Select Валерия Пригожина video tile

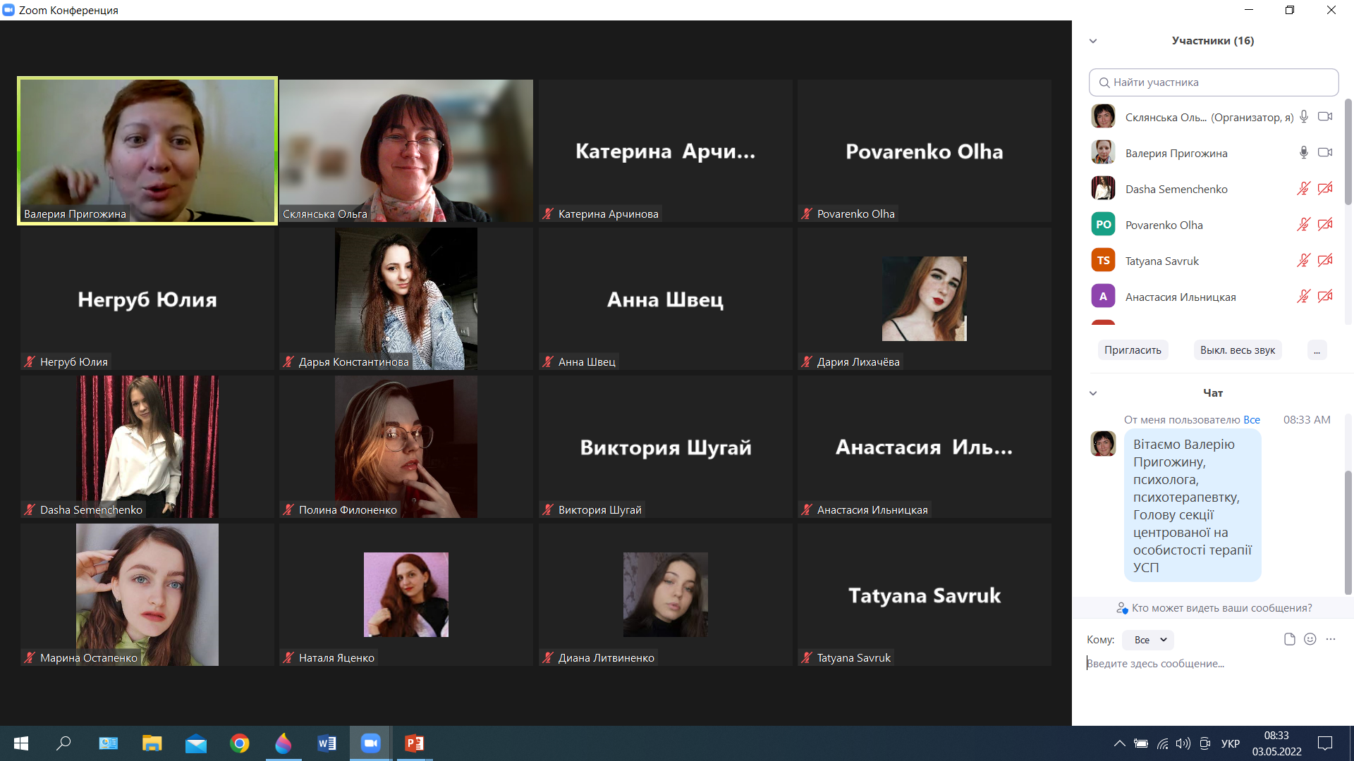(147, 151)
